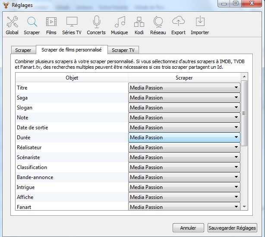Switch to the Scraper TV tab
Screen dimensions: 265x237
(x=123, y=50)
